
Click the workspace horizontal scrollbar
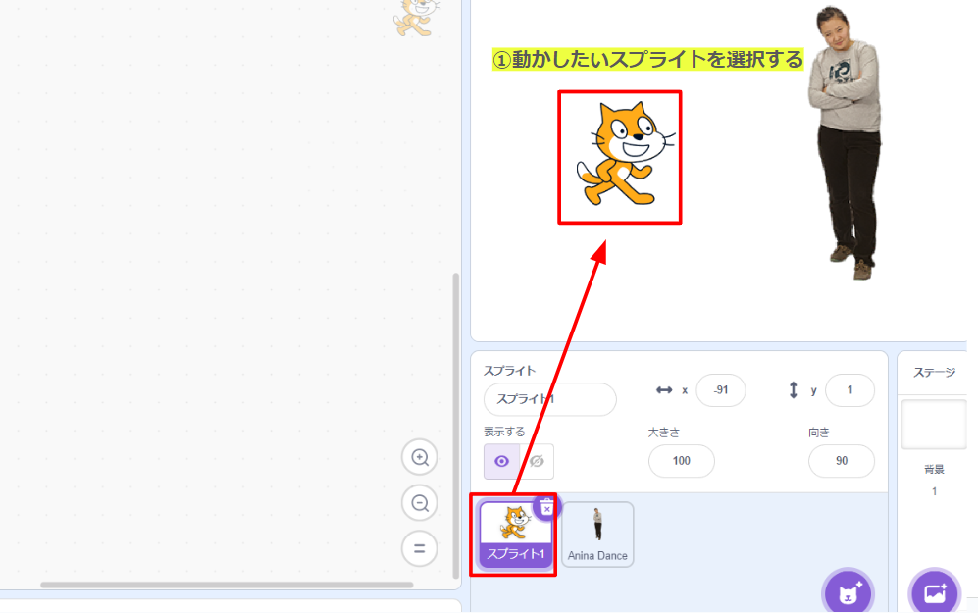click(x=227, y=585)
